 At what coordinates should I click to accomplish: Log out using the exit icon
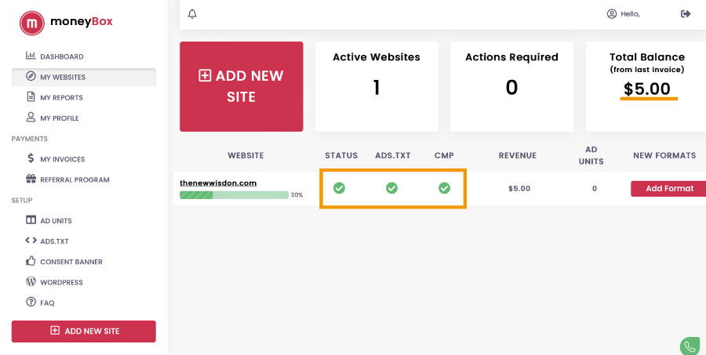pyautogui.click(x=686, y=14)
